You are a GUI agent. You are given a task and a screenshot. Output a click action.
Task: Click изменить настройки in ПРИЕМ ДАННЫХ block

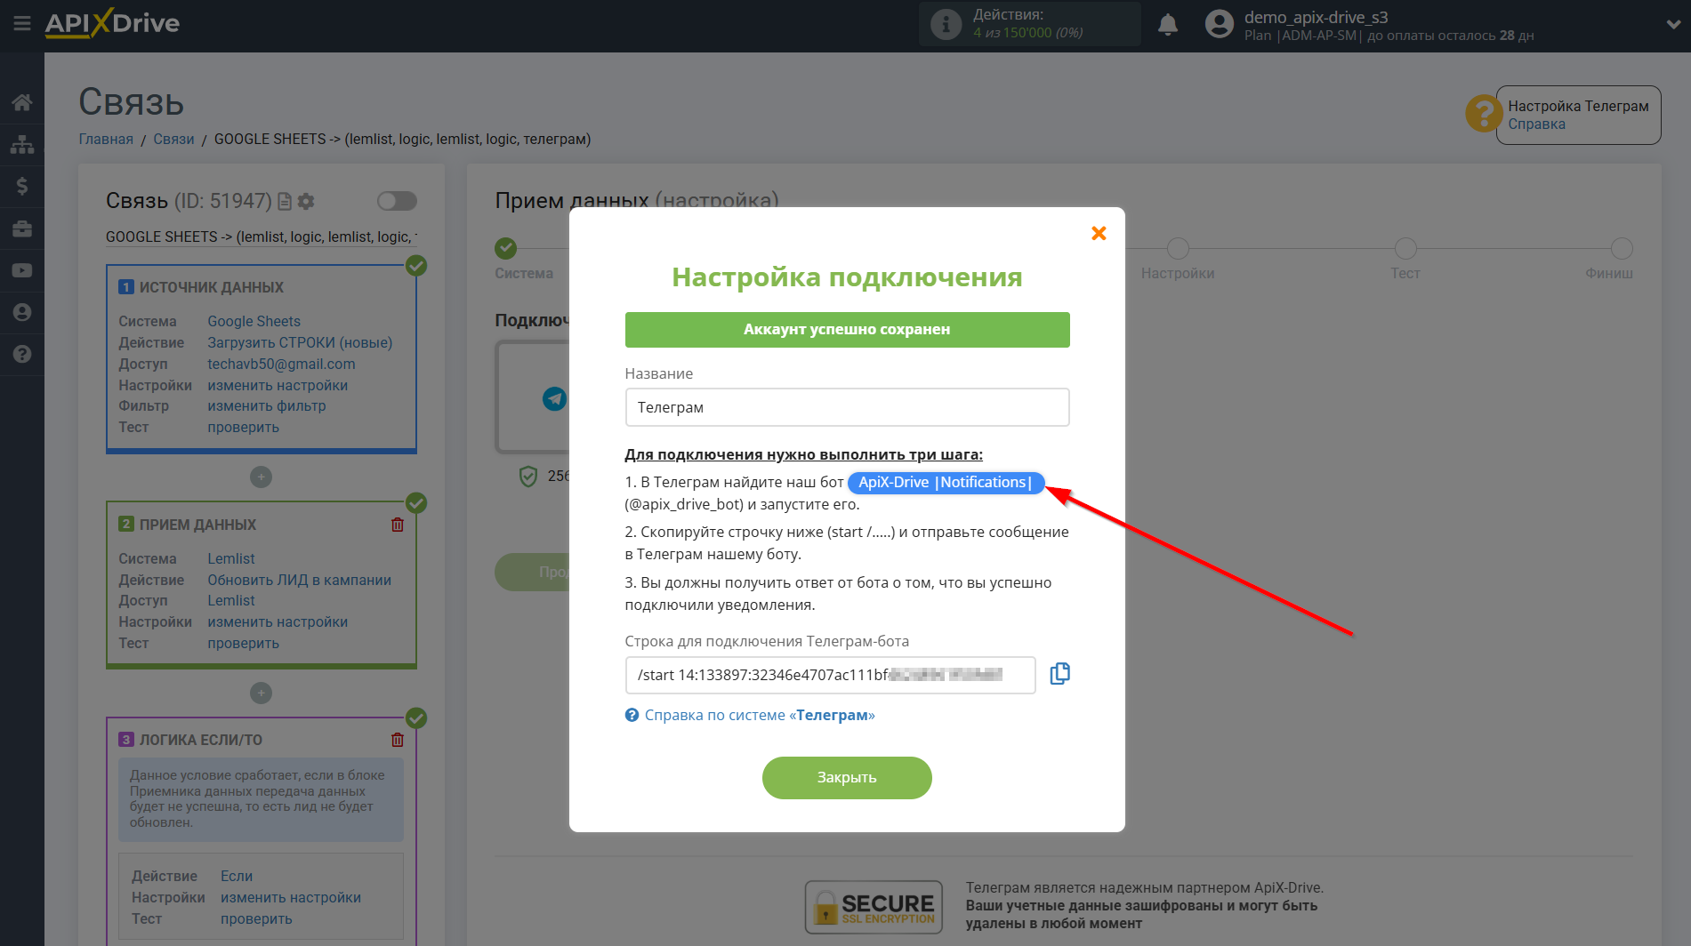[278, 621]
